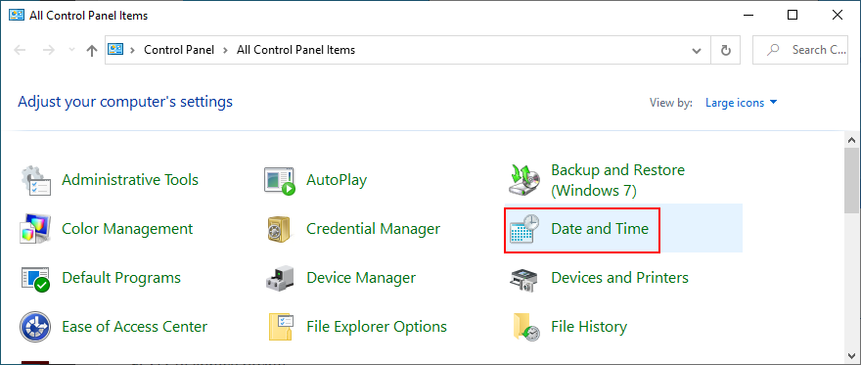This screenshot has width=861, height=365.
Task: Open the Default Programs icon
Action: (35, 278)
